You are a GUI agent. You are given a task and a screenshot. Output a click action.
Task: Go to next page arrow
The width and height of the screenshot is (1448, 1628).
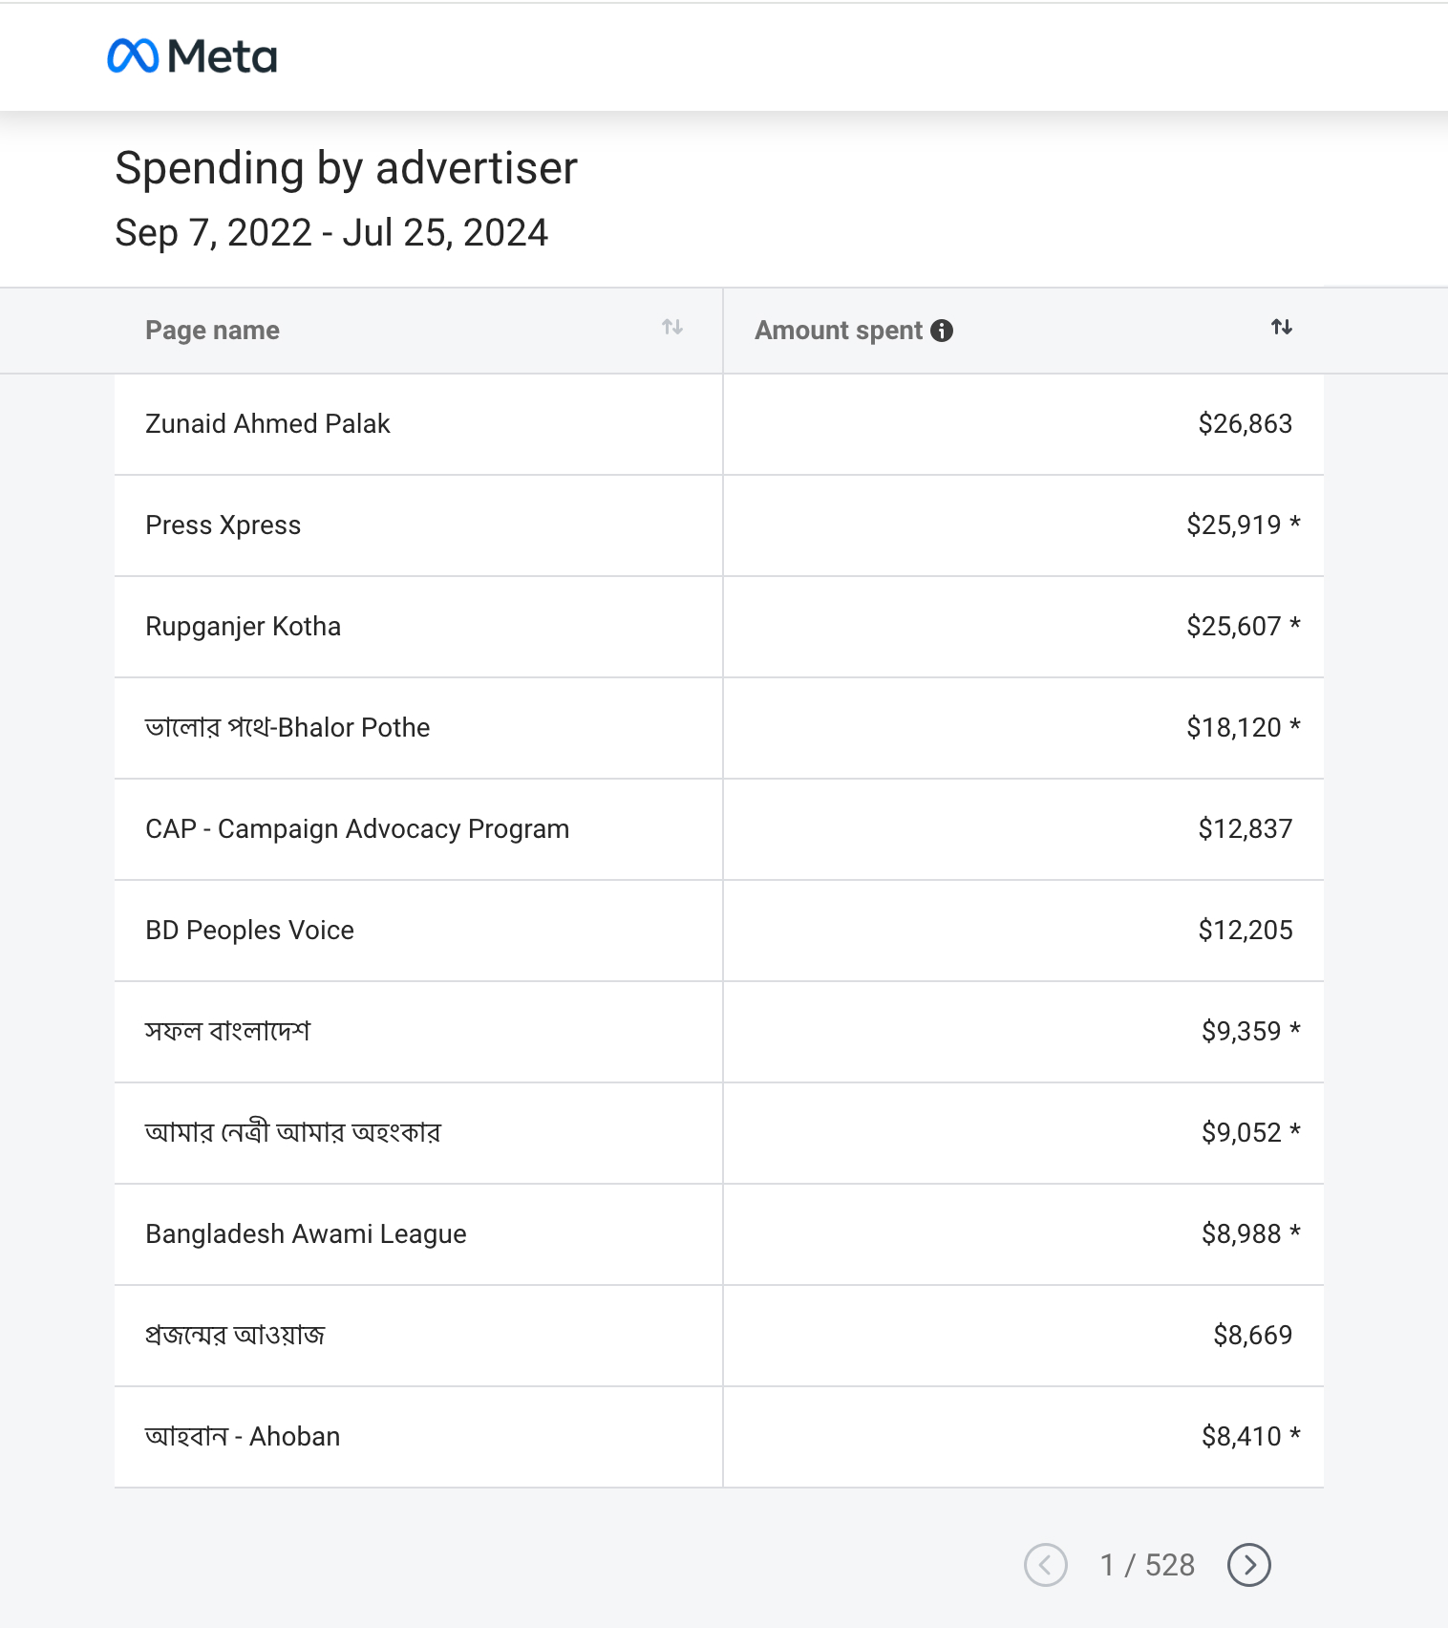[x=1248, y=1565]
